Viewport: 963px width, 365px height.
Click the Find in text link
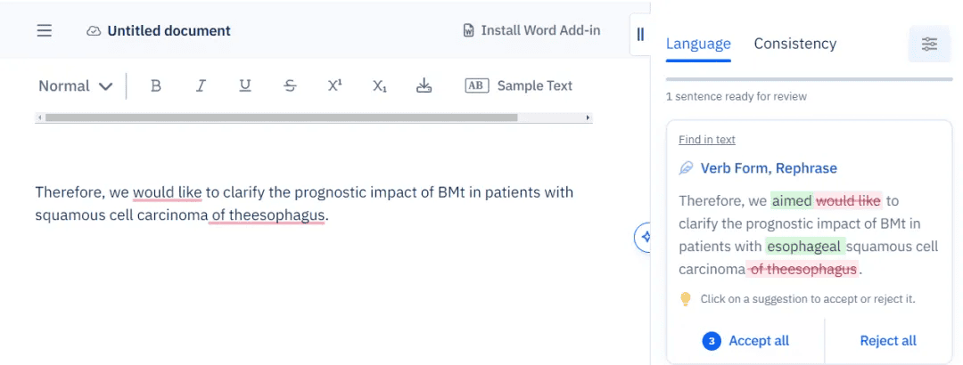tap(707, 140)
